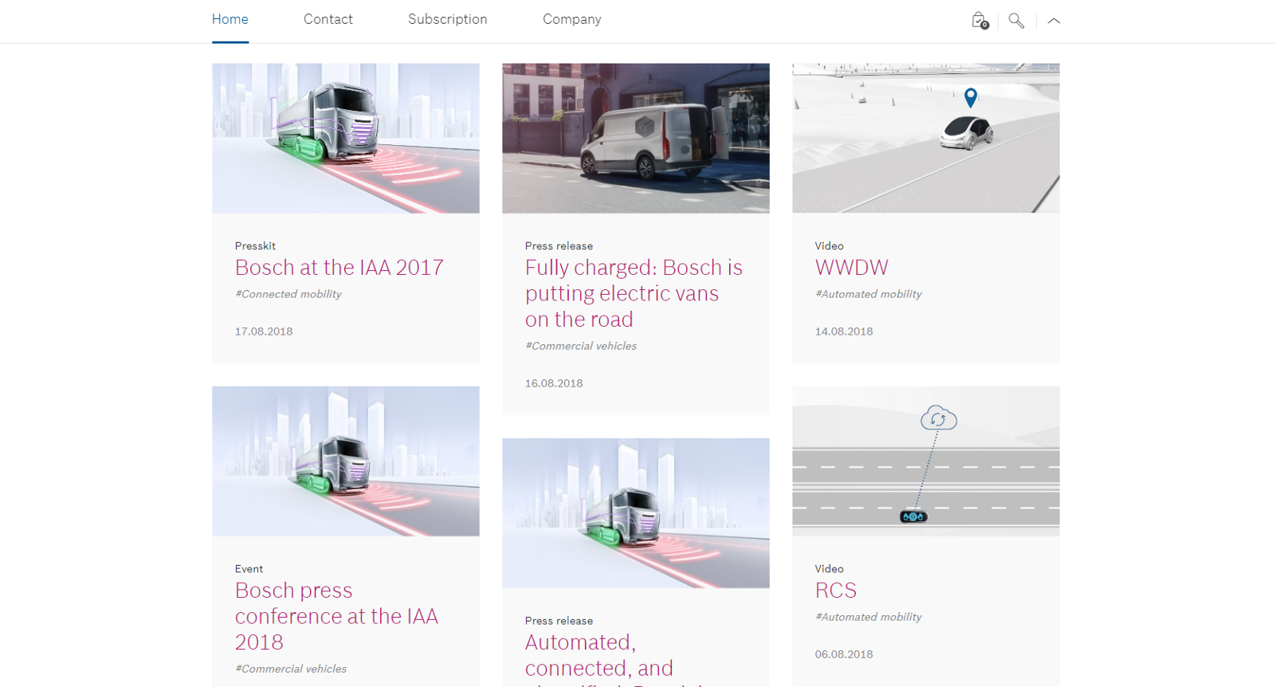Collapse the header with the up chevron
Viewport: 1275px width, 687px height.
(1053, 21)
